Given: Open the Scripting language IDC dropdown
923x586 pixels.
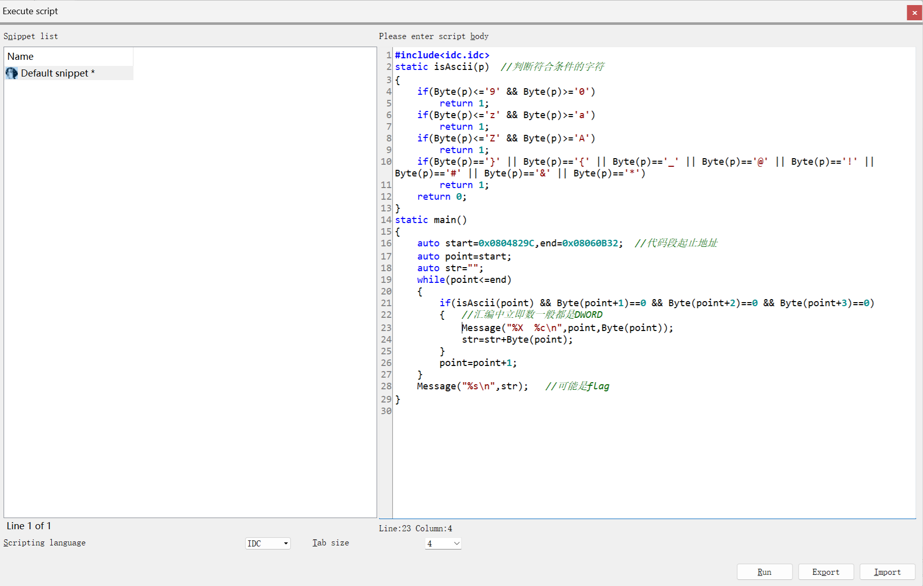Looking at the screenshot, I should coord(267,543).
